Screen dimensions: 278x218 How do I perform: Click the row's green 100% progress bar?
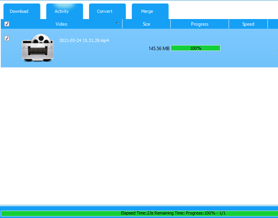tap(196, 48)
